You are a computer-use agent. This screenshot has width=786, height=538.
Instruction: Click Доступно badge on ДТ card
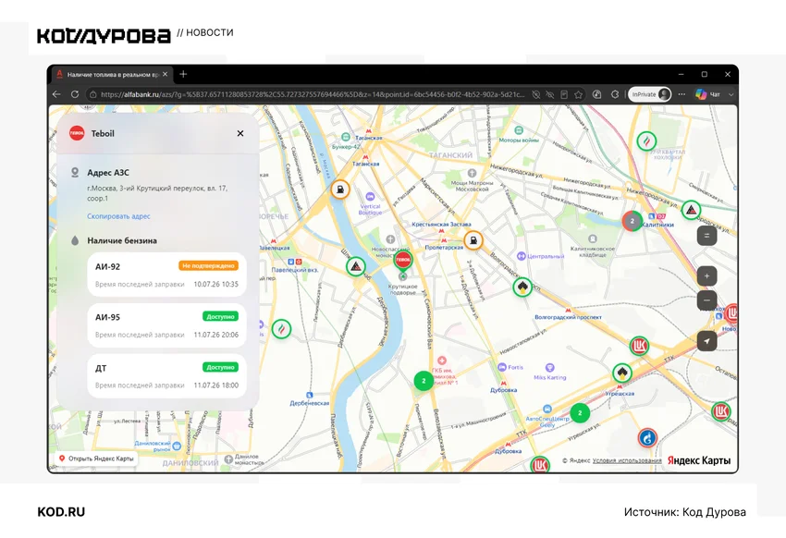(x=220, y=367)
